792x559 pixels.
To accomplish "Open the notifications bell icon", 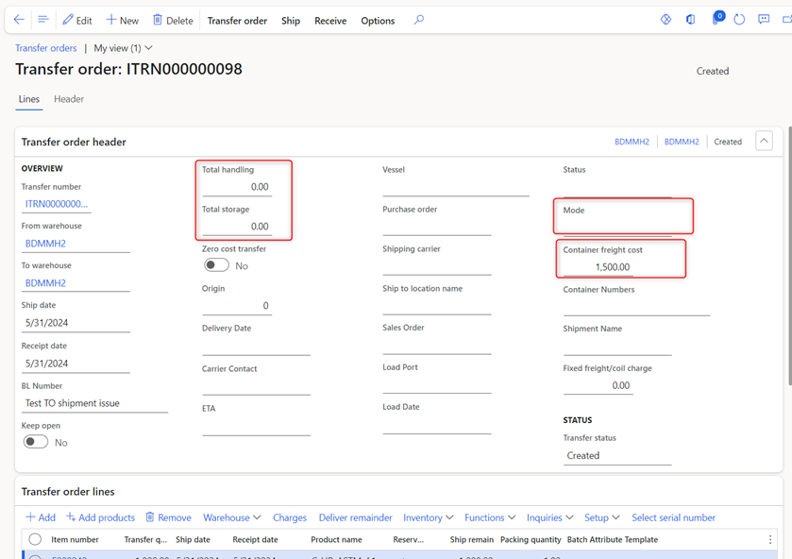I will [716, 20].
